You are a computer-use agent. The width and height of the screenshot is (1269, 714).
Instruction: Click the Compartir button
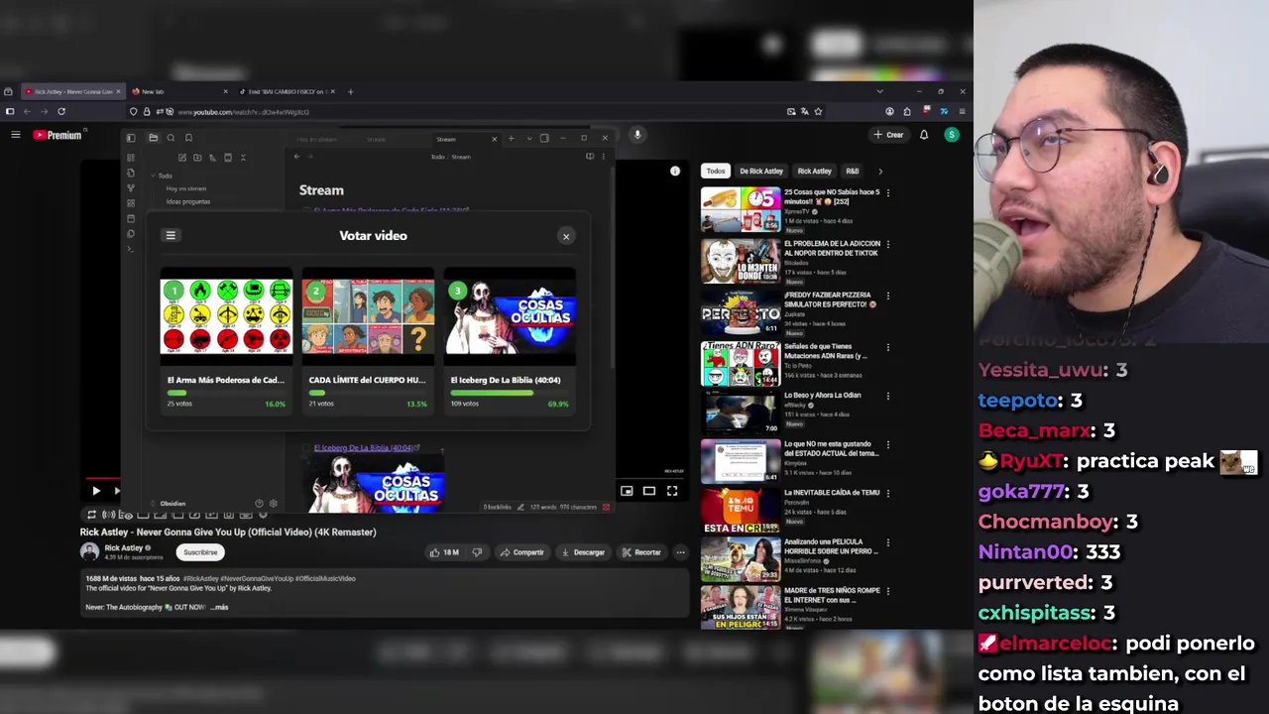point(522,552)
